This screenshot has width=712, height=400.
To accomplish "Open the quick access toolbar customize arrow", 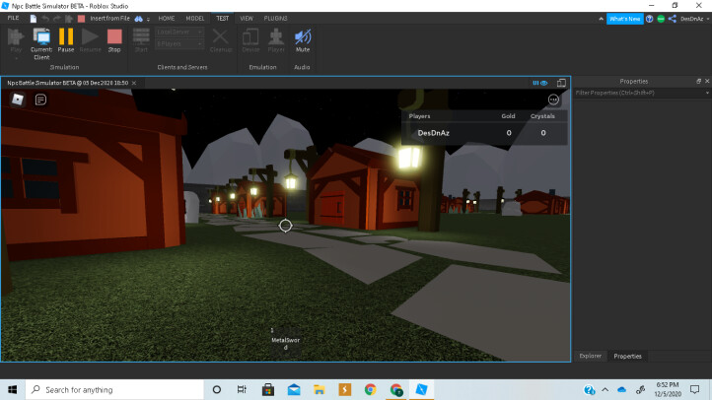I will (x=148, y=20).
